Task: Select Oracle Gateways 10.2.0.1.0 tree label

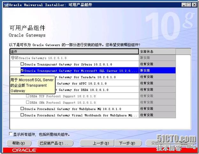Action: (43, 58)
